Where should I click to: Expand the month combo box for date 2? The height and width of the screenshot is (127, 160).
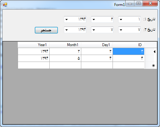click(94, 30)
